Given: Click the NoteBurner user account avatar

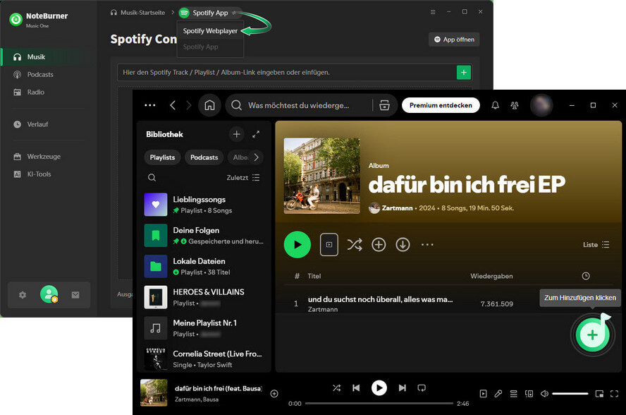Looking at the screenshot, I should (49, 294).
